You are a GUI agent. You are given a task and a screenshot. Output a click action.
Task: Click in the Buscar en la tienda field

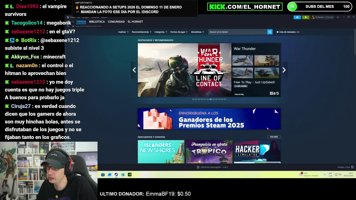(238, 32)
